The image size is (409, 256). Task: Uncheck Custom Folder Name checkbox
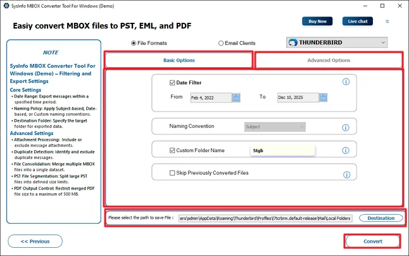(x=172, y=150)
